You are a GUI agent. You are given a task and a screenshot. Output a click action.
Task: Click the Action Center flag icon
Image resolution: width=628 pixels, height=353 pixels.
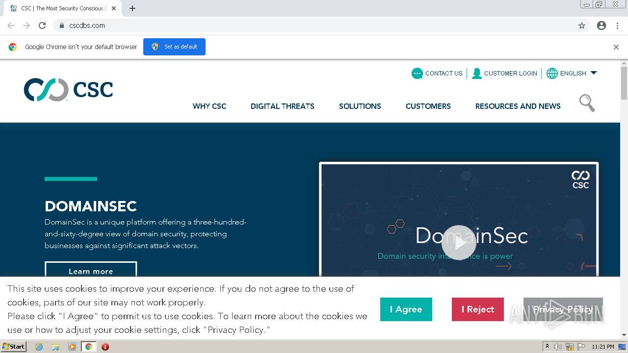581,347
